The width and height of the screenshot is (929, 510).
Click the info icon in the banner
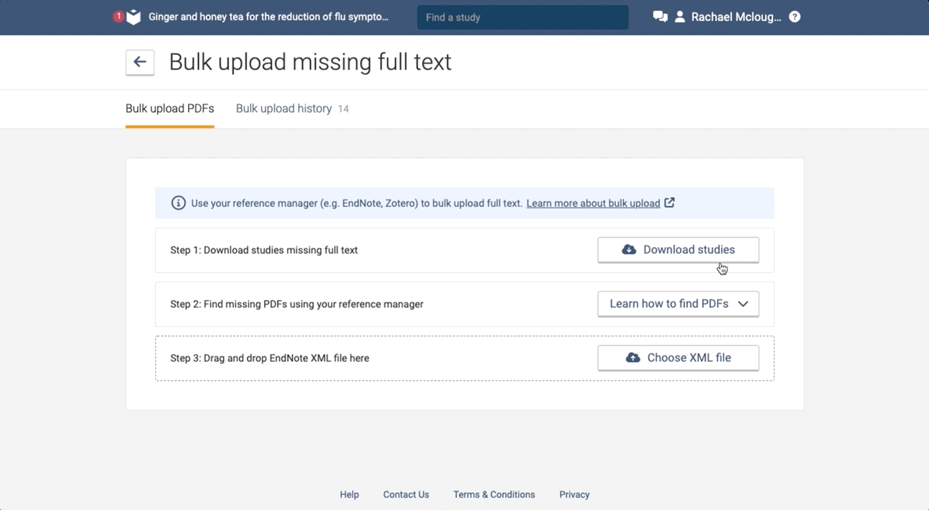178,203
